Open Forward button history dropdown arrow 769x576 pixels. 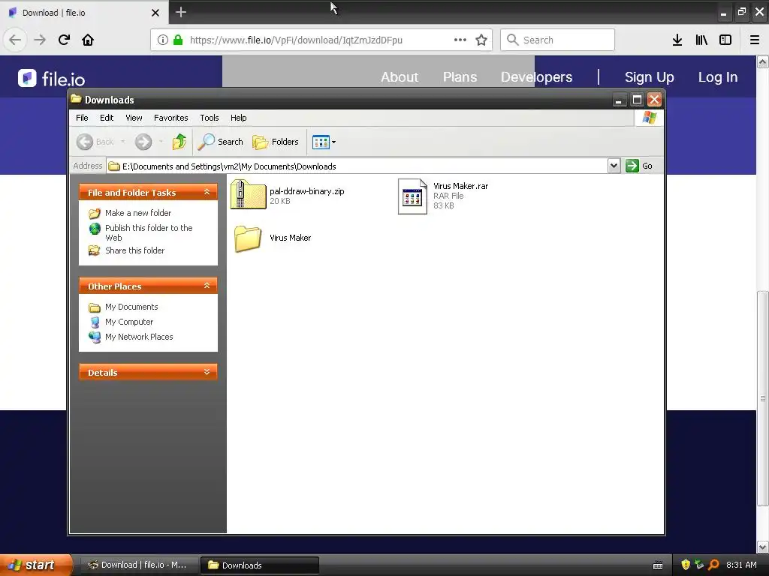(x=161, y=142)
